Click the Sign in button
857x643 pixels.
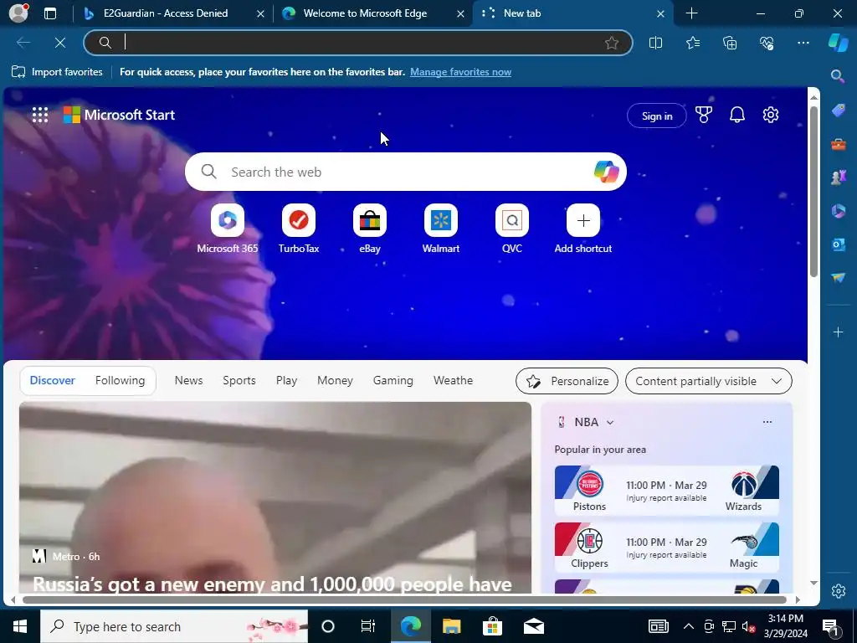pos(656,116)
